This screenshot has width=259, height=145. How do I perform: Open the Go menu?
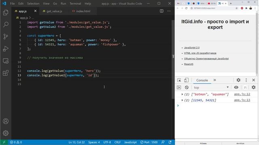click(55, 4)
